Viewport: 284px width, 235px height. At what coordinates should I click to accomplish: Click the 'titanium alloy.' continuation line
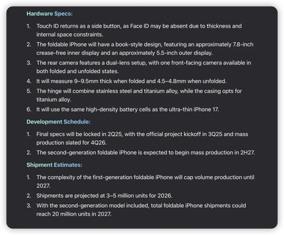tap(54, 99)
